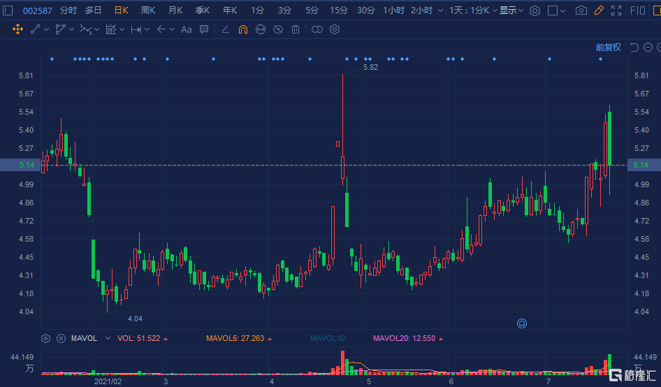Toggle the drawing pencil tool
Screen dimensions: 661x387
pos(599,10)
